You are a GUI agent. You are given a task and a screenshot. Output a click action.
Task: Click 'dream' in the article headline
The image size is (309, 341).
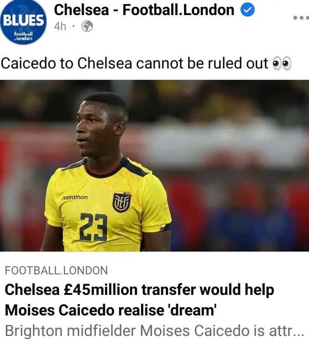click(194, 310)
